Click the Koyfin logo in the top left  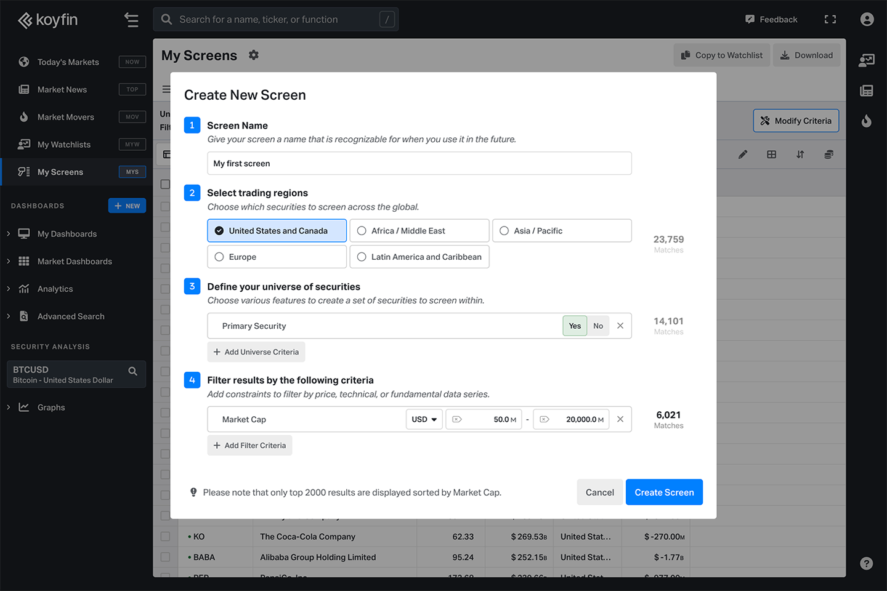47,19
